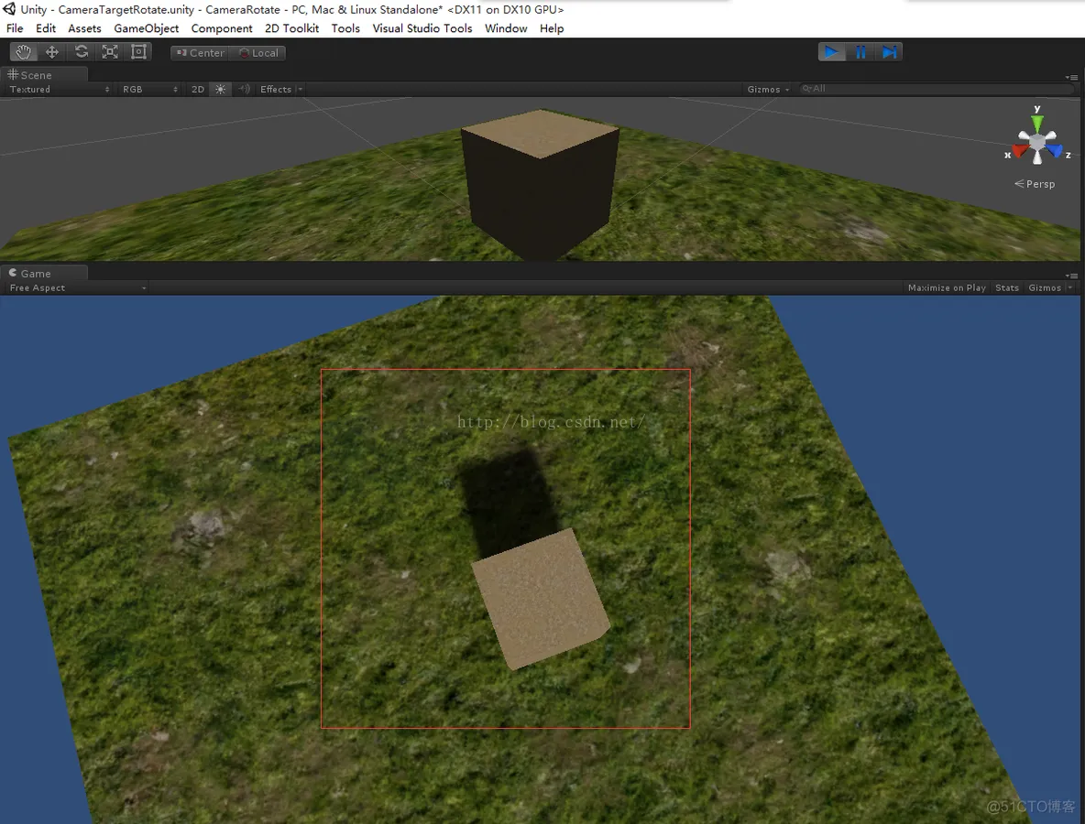Toggle Stats overlay in Game view
Image resolution: width=1085 pixels, height=824 pixels.
click(1007, 287)
